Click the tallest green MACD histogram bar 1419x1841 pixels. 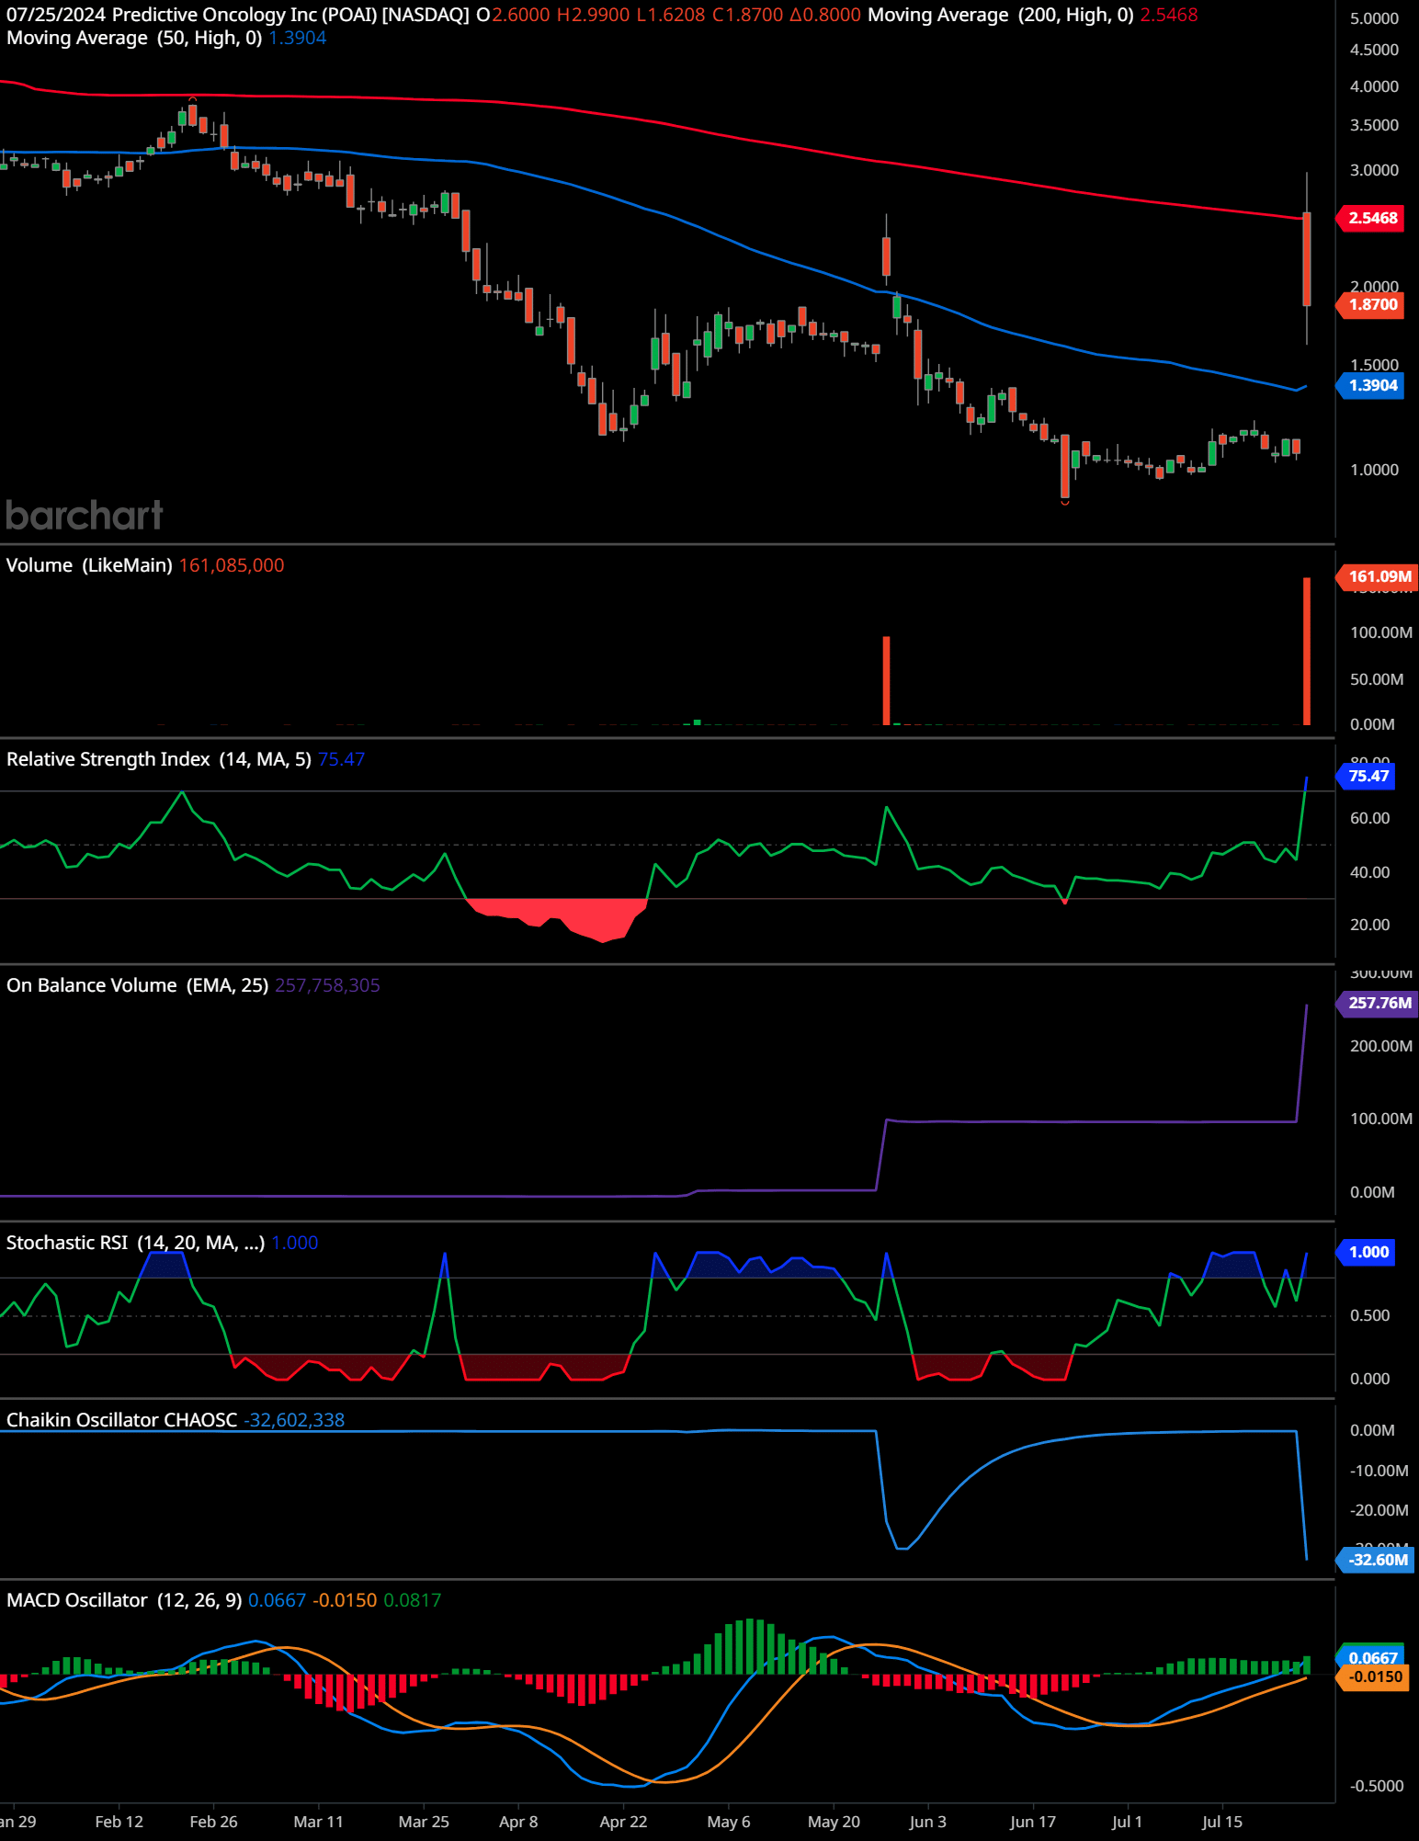[x=750, y=1646]
